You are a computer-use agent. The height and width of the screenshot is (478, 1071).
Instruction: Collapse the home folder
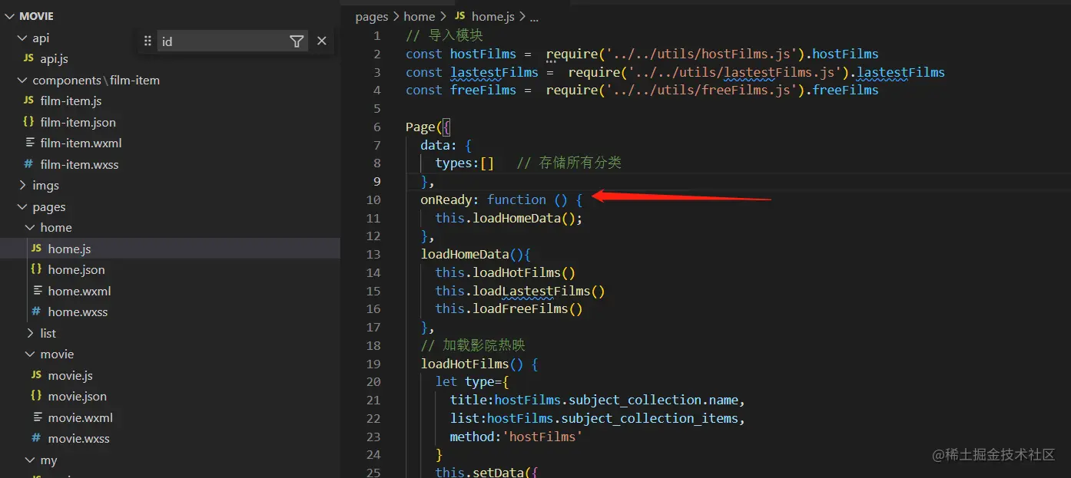pos(30,227)
